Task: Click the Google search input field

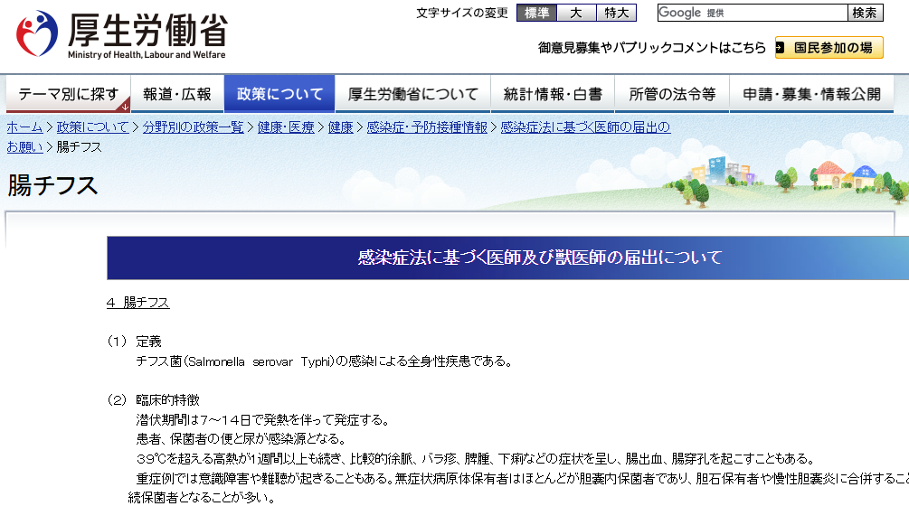Action: (x=751, y=13)
